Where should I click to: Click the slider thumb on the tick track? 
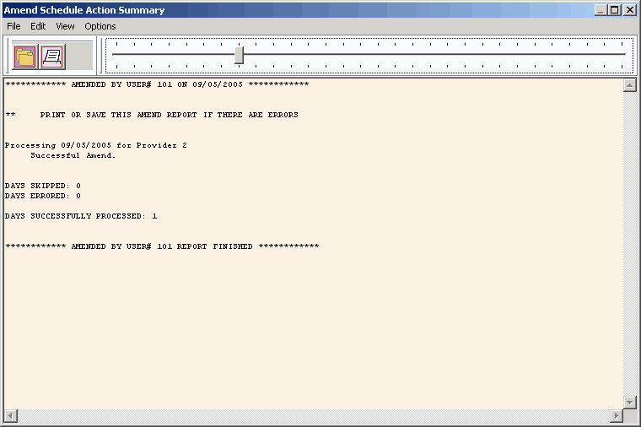[240, 55]
